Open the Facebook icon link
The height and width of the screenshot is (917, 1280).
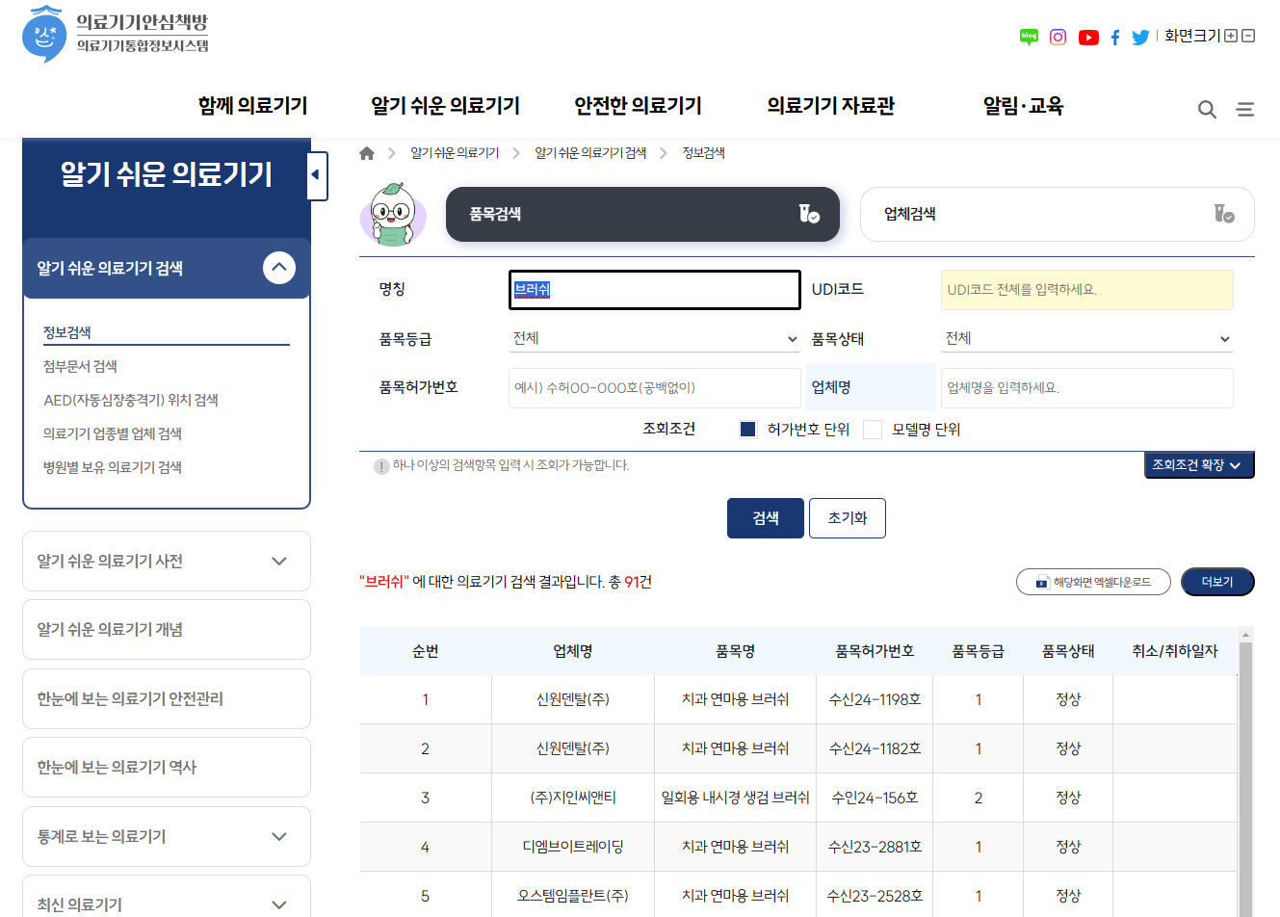coord(1114,38)
